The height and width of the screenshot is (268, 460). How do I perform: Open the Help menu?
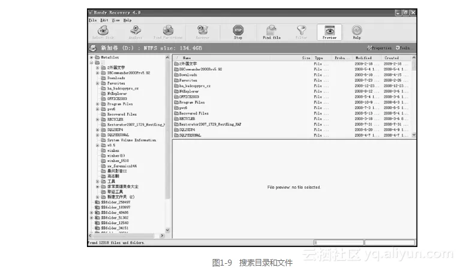[x=127, y=20]
